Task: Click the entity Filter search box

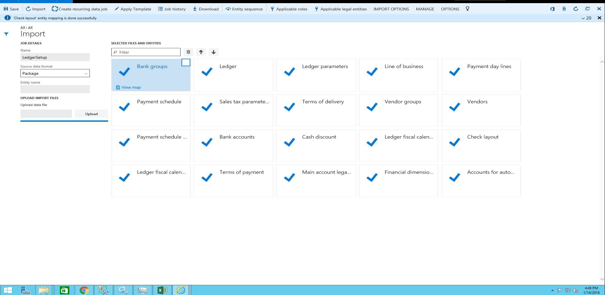Action: tap(146, 52)
